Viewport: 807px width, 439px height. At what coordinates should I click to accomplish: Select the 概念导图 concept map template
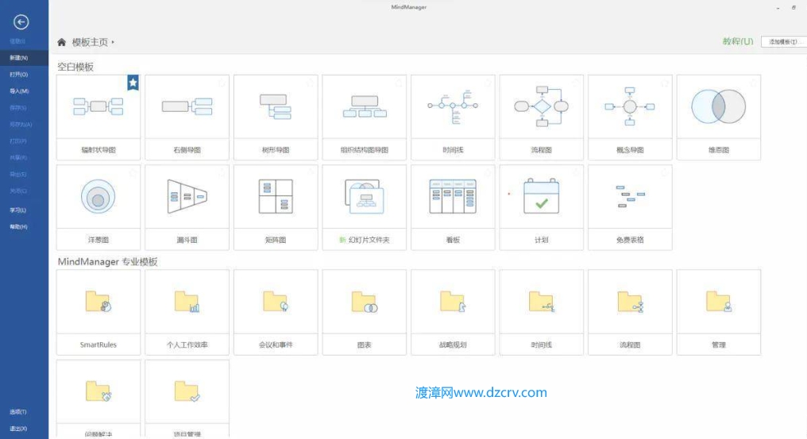click(630, 117)
